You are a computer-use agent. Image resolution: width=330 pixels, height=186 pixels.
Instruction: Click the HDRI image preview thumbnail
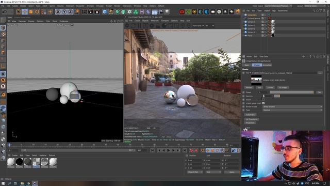256,80
